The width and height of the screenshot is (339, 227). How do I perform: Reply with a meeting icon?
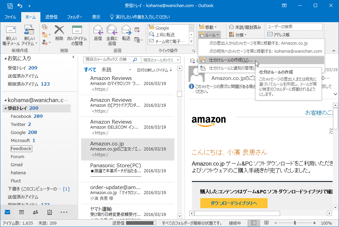pos(137,30)
